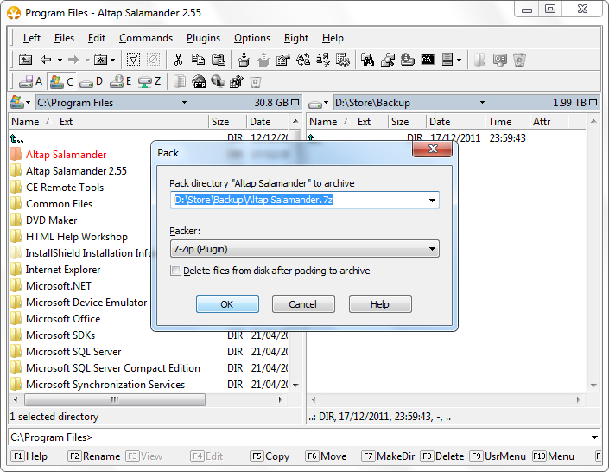
Task: Switch to drive D
Action: point(92,81)
